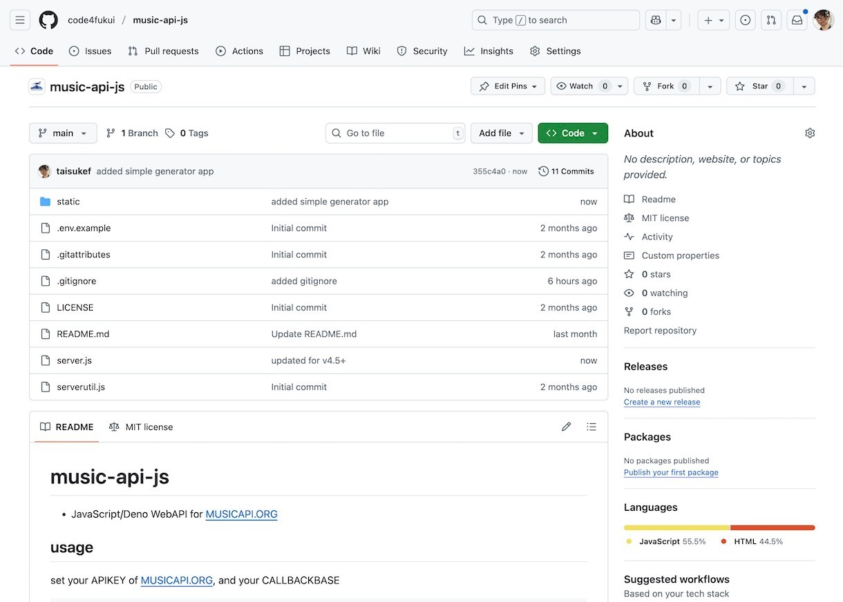Open the Wiki tab
Viewport: 843px width, 602px height.
[x=363, y=51]
